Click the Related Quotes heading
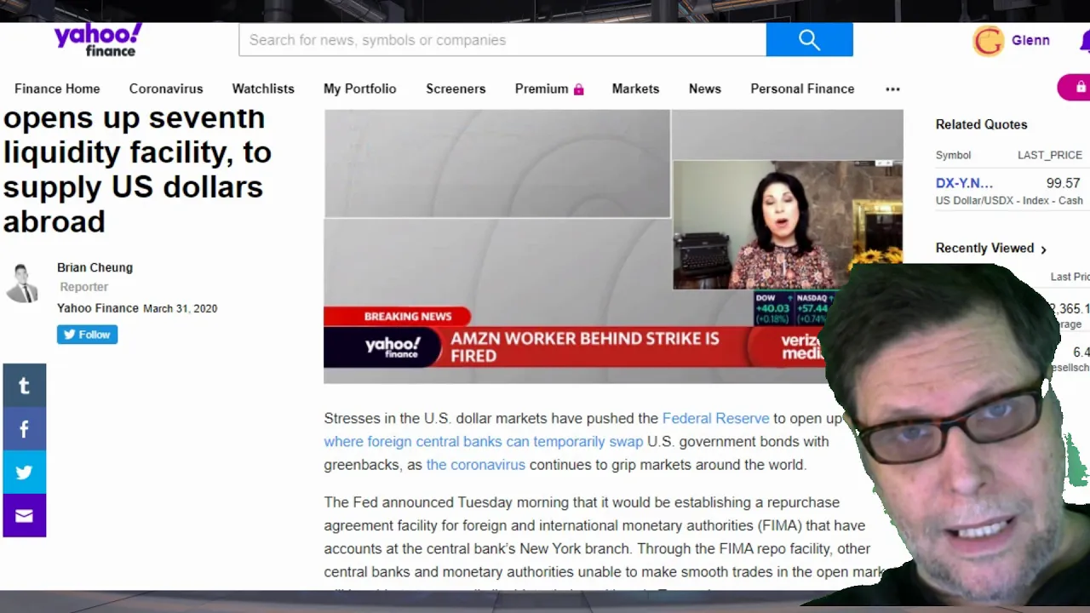This screenshot has width=1090, height=613. 981,124
